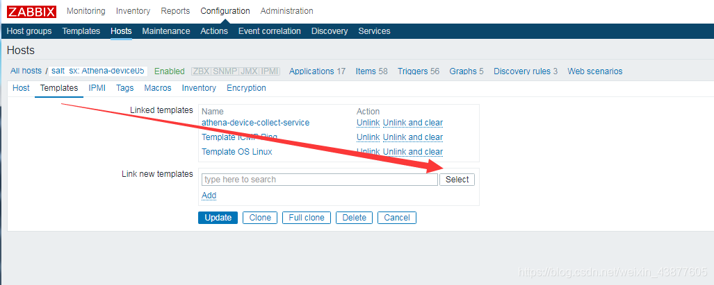Go to Host groups submenu

click(x=29, y=31)
